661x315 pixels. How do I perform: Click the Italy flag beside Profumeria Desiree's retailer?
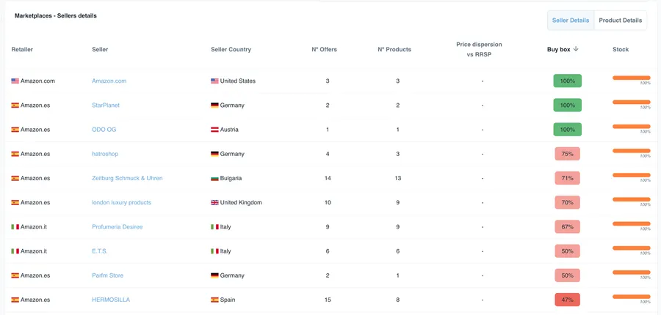pyautogui.click(x=15, y=226)
